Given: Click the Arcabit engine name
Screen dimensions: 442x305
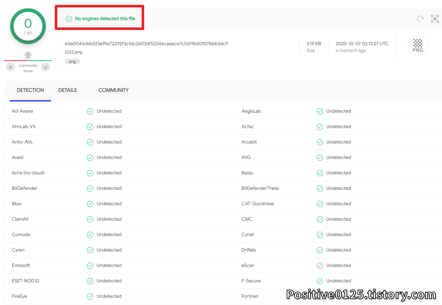Looking at the screenshot, I should point(249,142).
